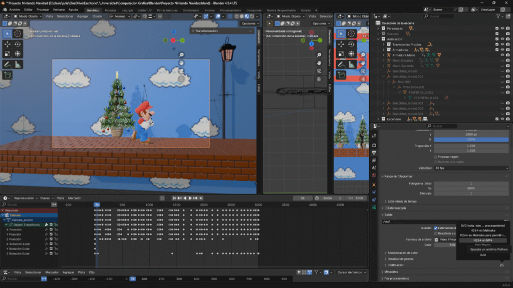Click the resolution percentage 100% slider
The width and height of the screenshot is (513, 288).
[x=470, y=139]
